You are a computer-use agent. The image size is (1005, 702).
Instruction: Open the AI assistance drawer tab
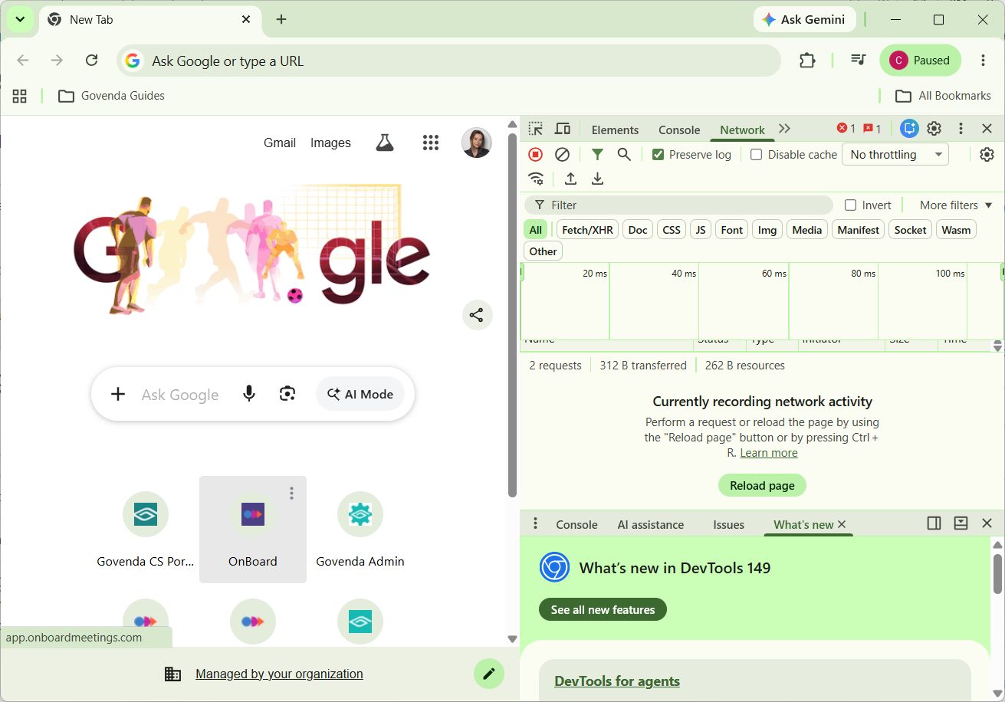coord(651,525)
